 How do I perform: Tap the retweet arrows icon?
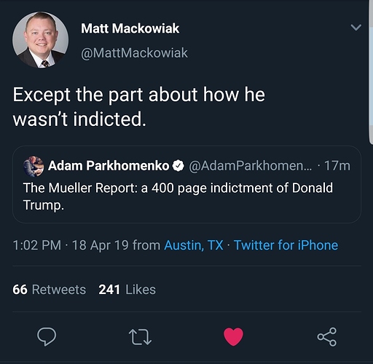pyautogui.click(x=140, y=337)
